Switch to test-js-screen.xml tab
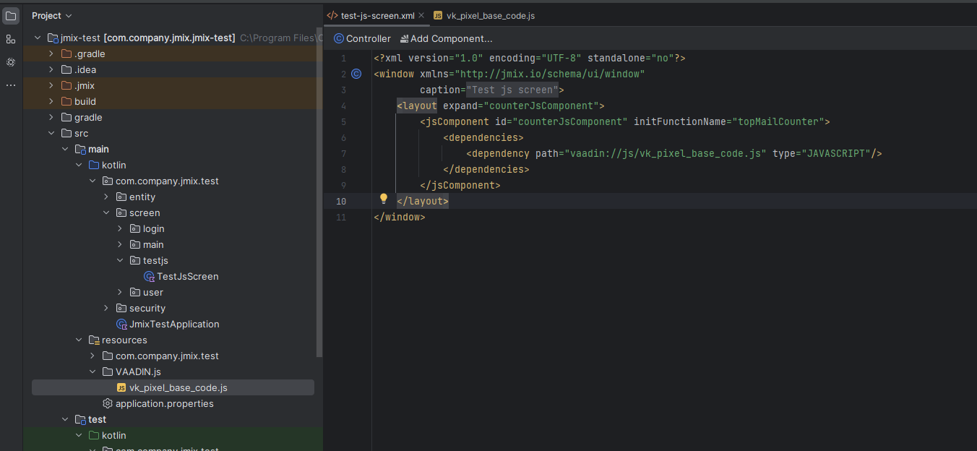Screen dimensions: 977x451 pyautogui.click(x=377, y=15)
